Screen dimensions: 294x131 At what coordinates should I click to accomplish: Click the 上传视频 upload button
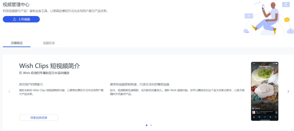coord(21,19)
